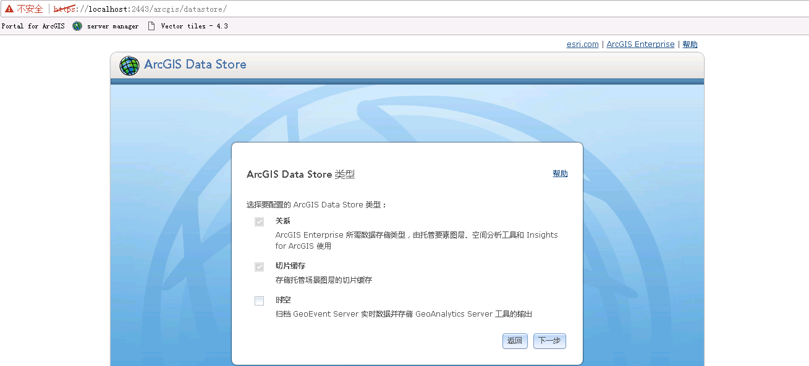Click the 切片缓存 option label
Viewport: 809px width, 366px height.
(x=290, y=266)
